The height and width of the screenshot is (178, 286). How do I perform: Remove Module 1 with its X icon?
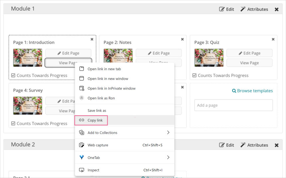pos(276,9)
